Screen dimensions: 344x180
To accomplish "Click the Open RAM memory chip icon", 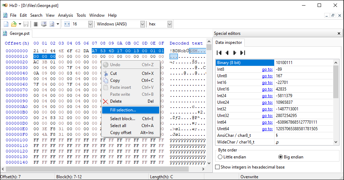I will (x=36, y=24).
